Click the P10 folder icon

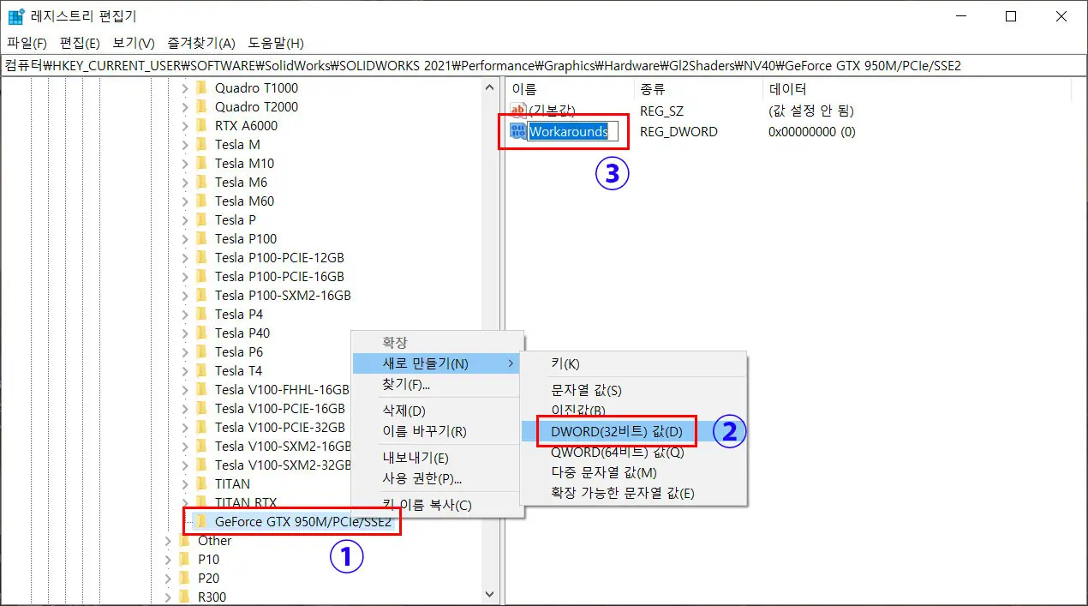[x=185, y=559]
